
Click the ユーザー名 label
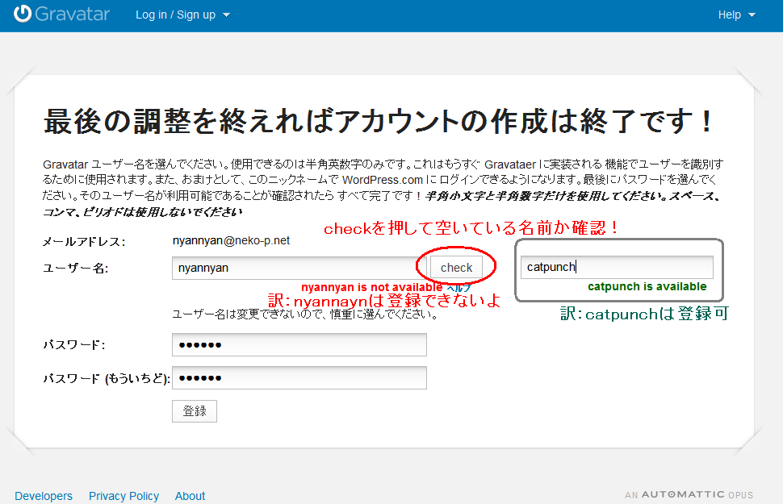coord(75,269)
